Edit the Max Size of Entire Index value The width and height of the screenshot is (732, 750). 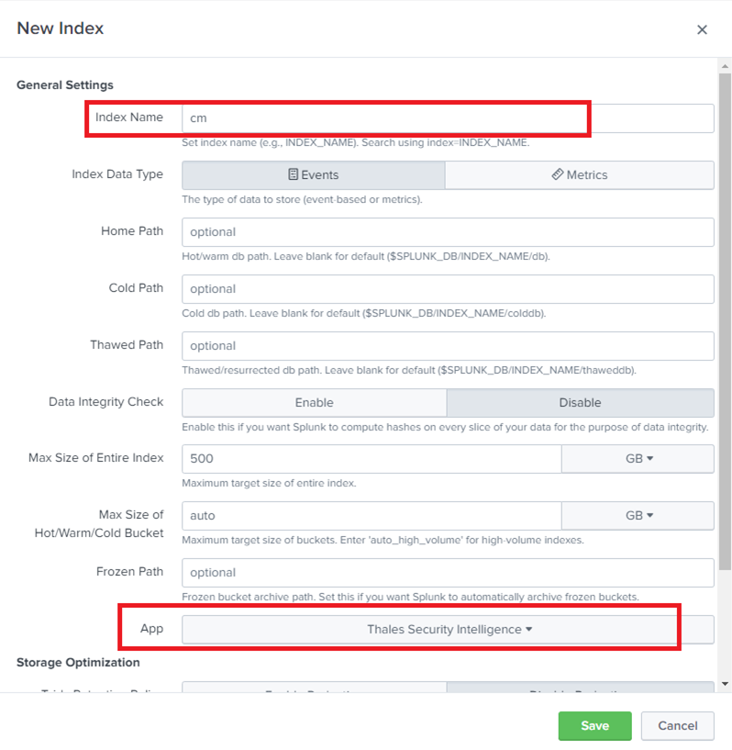[371, 458]
